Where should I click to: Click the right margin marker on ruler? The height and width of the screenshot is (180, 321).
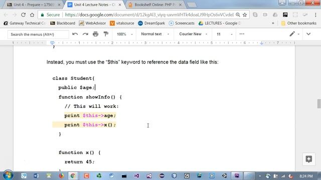tap(261, 43)
